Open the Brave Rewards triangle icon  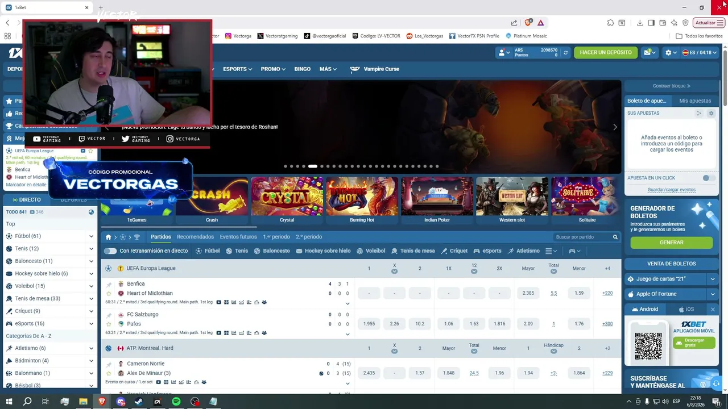pos(540,23)
